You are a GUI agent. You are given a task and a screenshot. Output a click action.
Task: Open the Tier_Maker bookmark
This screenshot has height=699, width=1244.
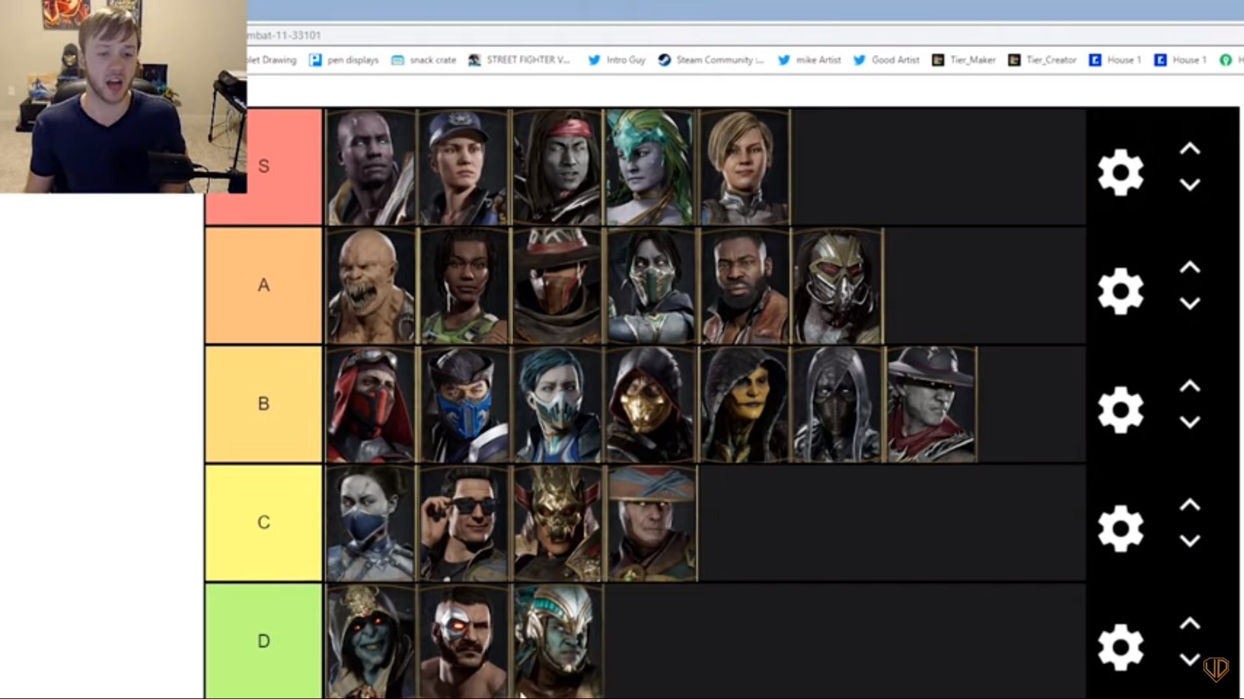[963, 60]
